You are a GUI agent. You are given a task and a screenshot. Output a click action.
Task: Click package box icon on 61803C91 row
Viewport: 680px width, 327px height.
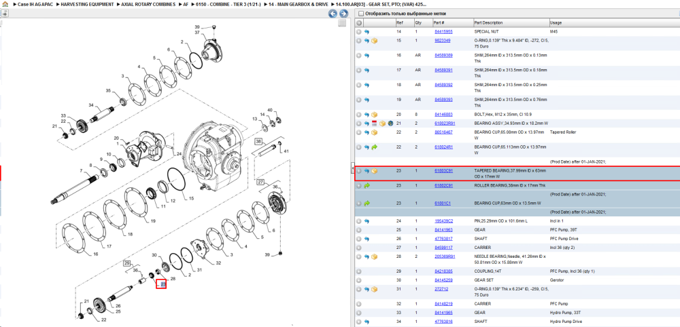tap(374, 171)
